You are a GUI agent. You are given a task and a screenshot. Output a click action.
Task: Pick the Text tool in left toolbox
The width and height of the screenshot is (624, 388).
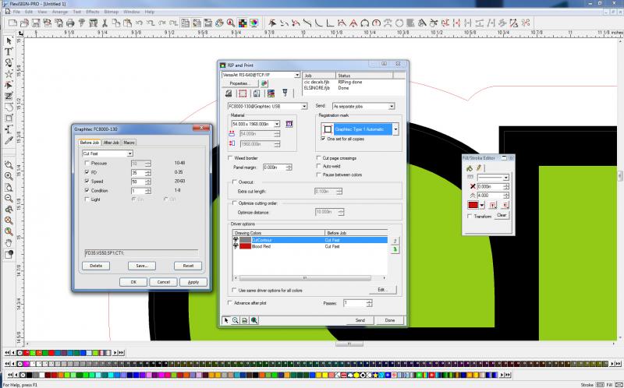pyautogui.click(x=9, y=51)
